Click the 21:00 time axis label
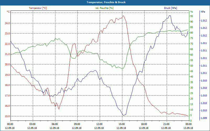 pos(166,124)
